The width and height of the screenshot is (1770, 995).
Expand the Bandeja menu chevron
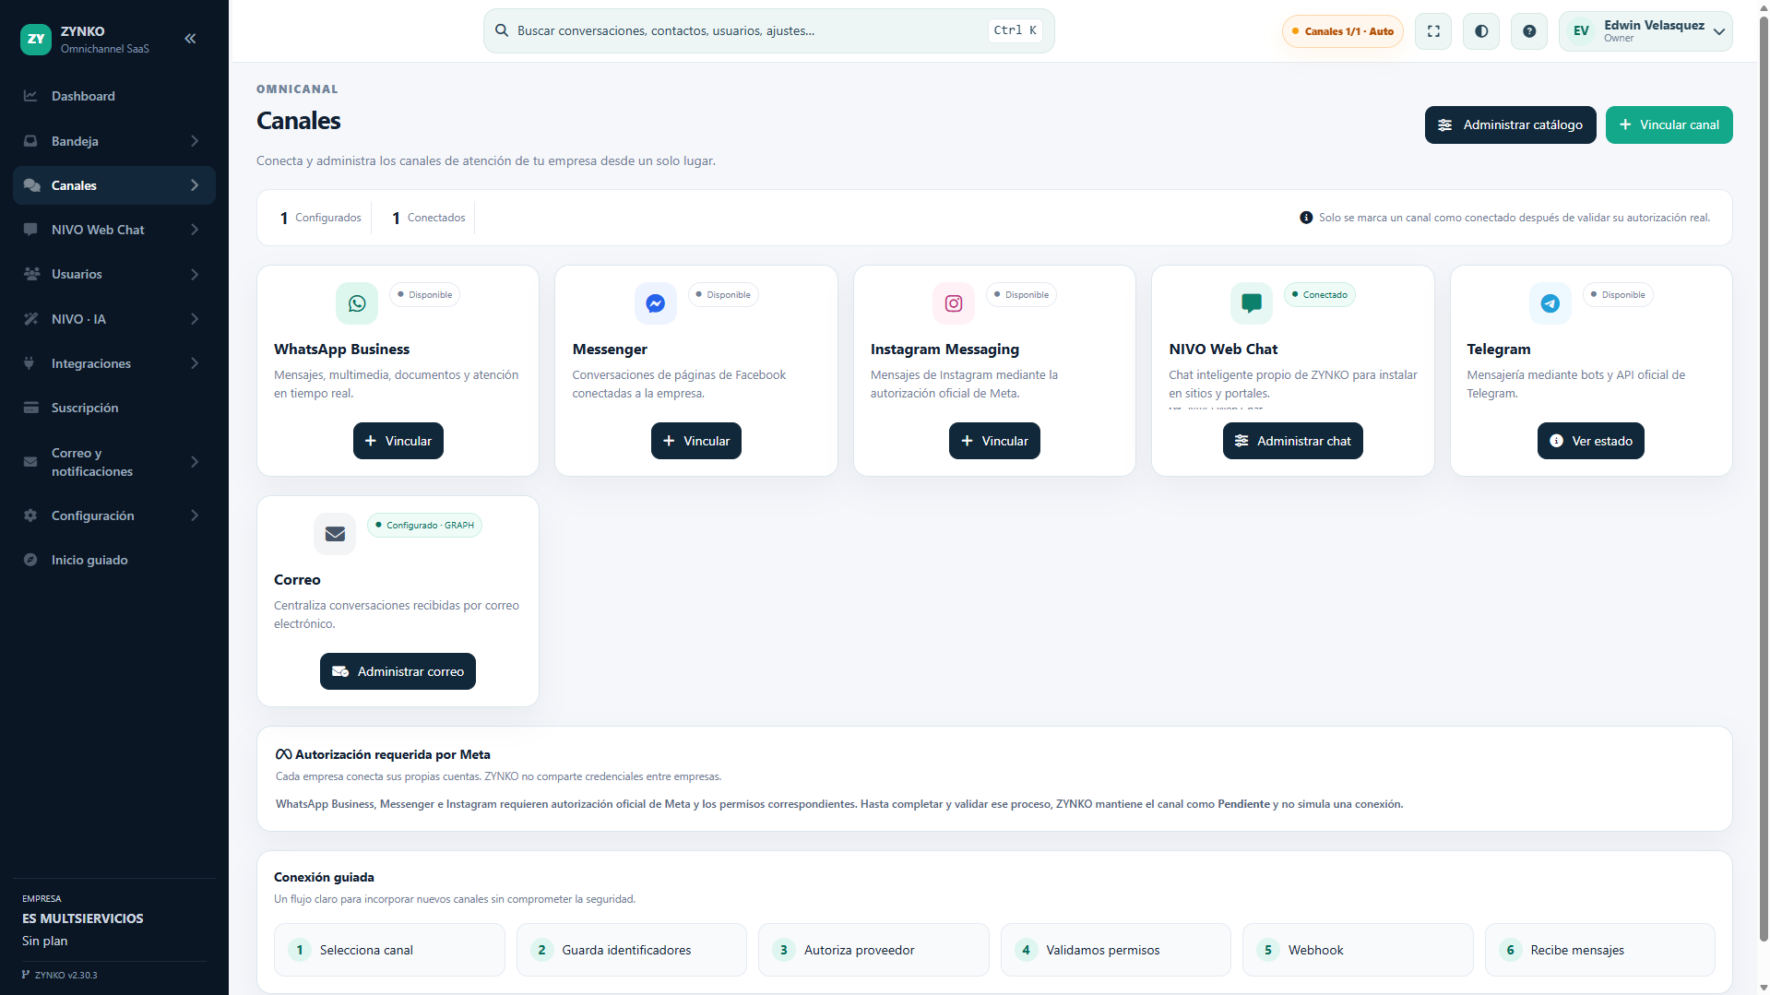(195, 141)
